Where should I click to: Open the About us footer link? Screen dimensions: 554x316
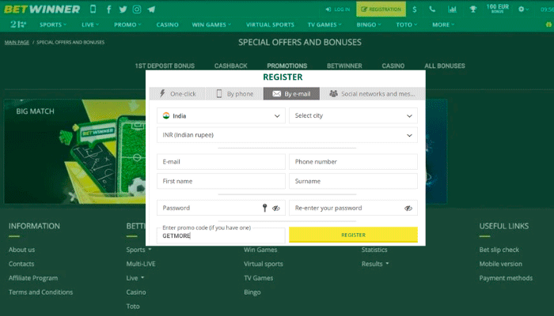pos(22,250)
